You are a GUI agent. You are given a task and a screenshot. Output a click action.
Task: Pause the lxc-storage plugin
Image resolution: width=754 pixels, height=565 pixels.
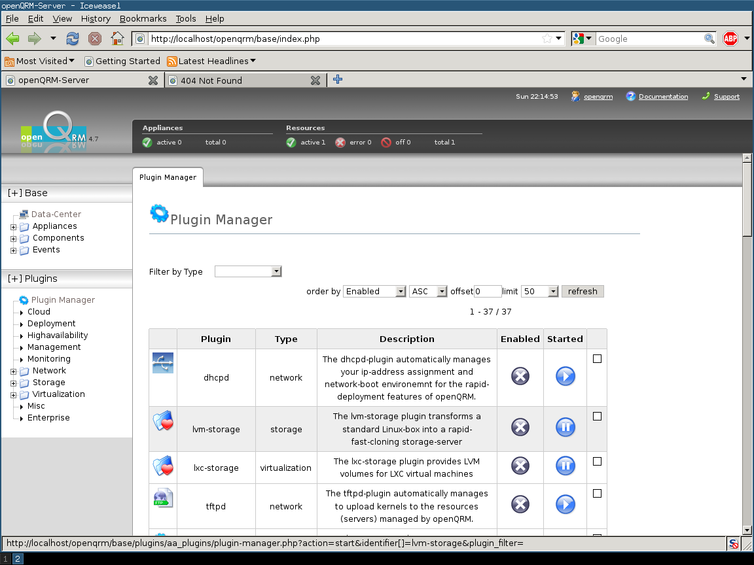coord(565,466)
